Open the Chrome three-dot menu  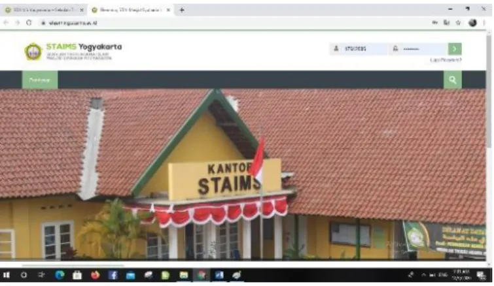point(484,23)
